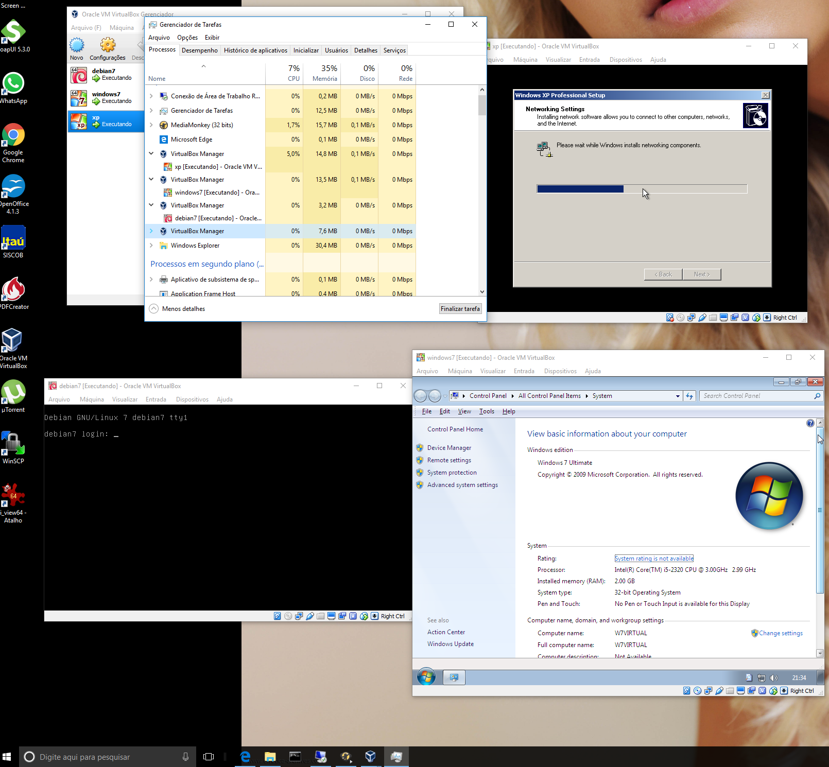Expand the Aplicativo de subsistema row

(x=151, y=280)
